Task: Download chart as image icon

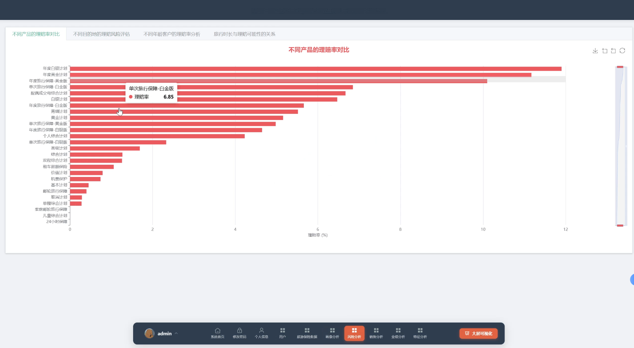Action: tap(595, 51)
